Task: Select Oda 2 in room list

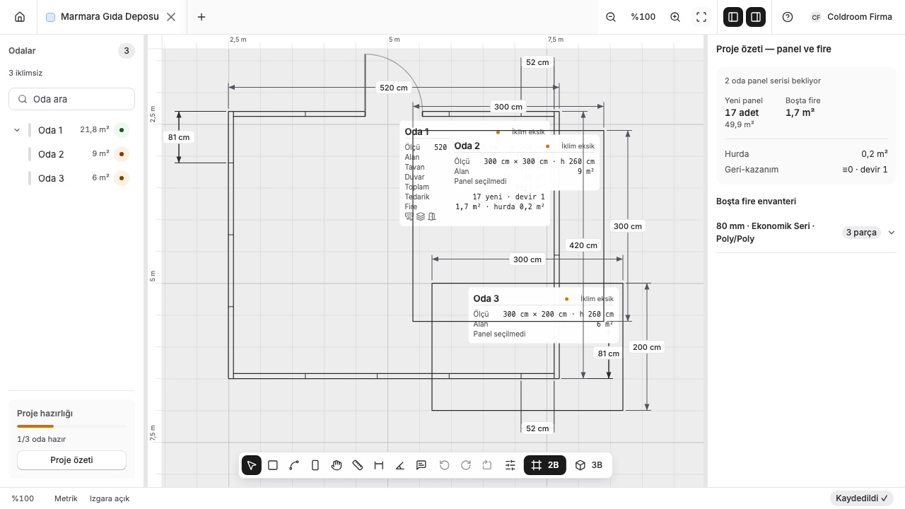Action: 71,154
